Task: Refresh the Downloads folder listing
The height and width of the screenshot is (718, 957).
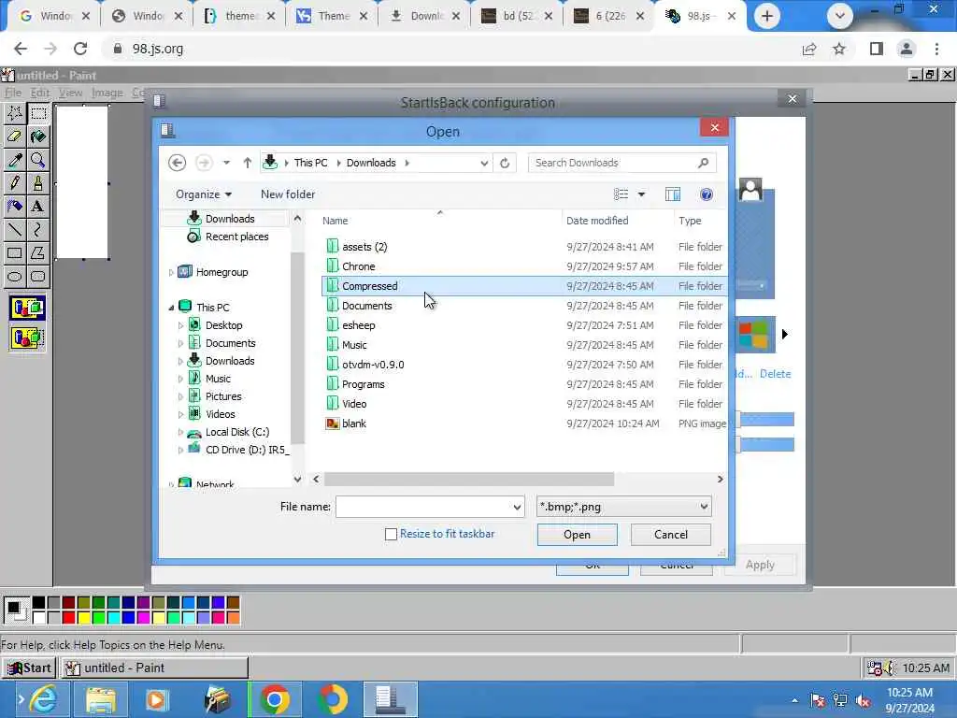Action: [505, 163]
